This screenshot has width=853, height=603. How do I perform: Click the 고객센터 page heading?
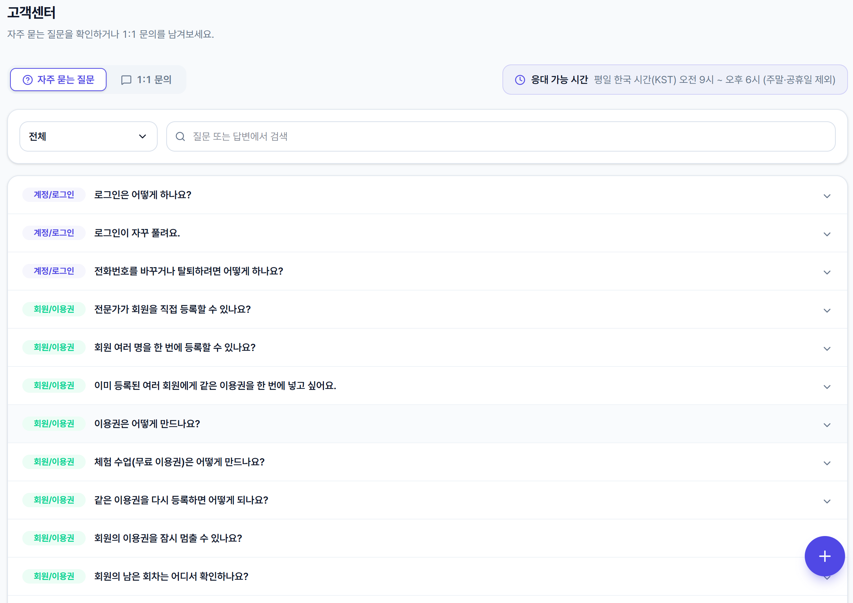(32, 13)
